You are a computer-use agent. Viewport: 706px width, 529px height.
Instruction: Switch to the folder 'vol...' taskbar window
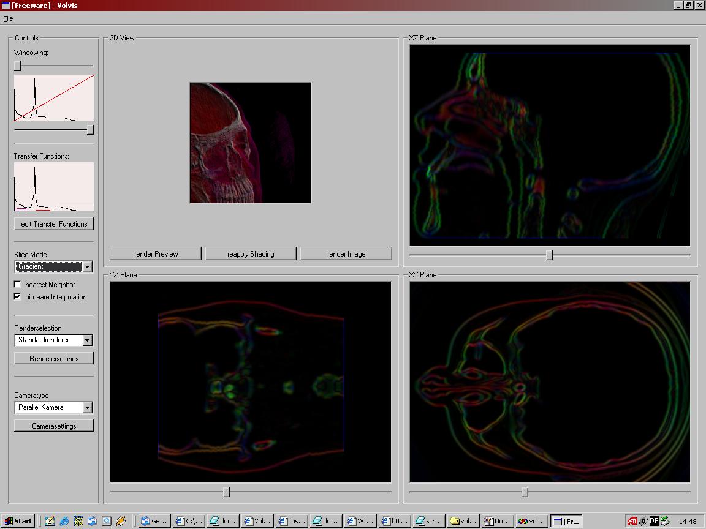coord(462,521)
